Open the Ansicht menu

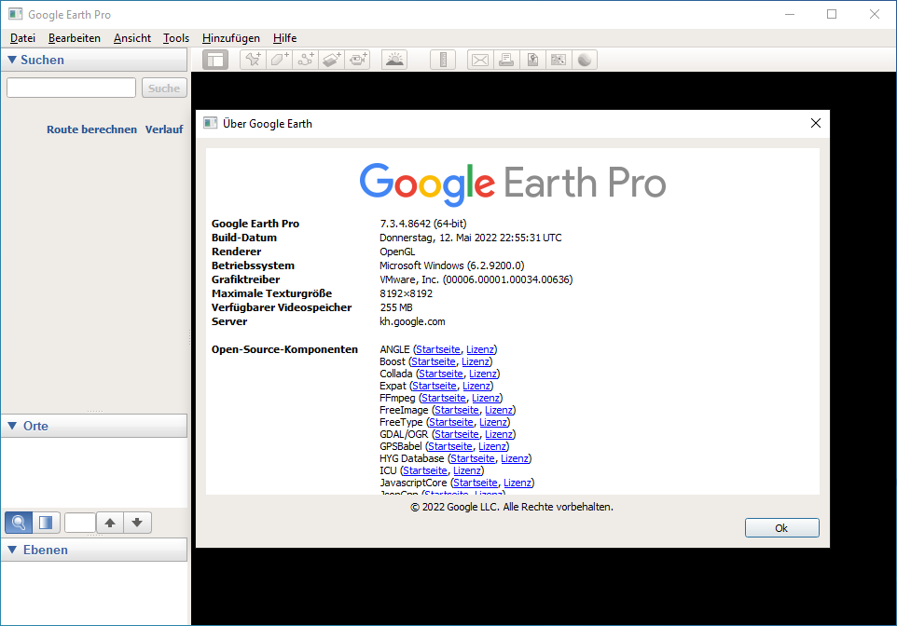click(132, 38)
